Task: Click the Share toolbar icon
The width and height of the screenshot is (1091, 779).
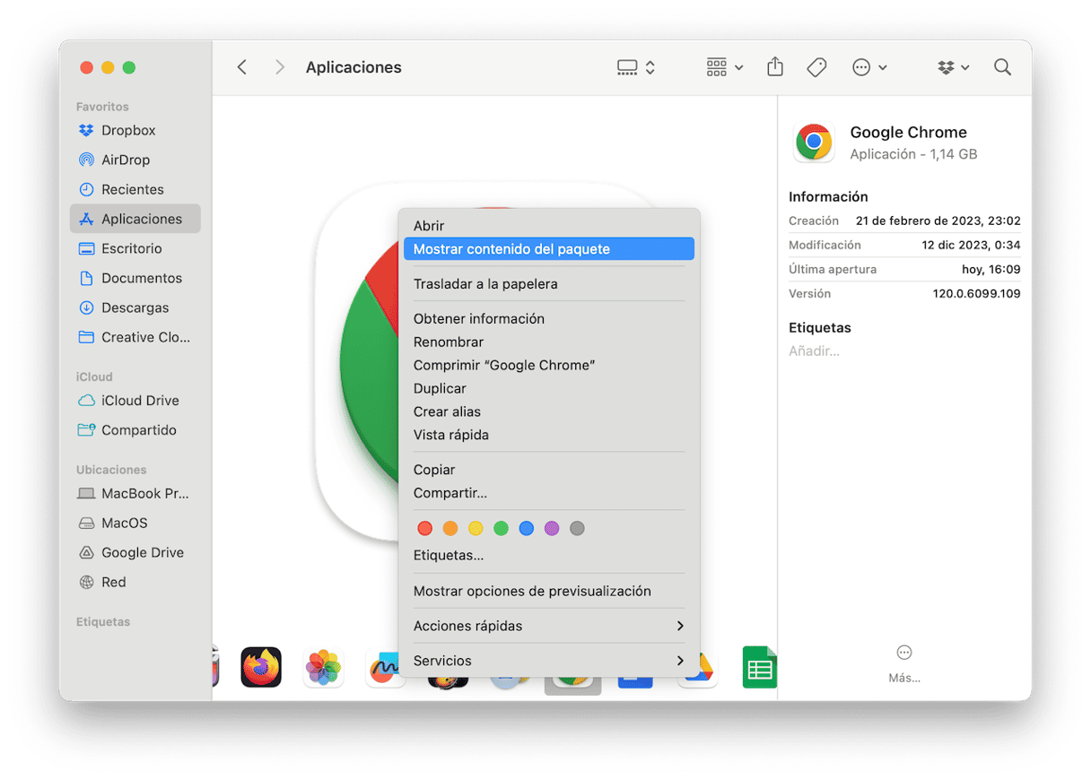Action: click(775, 67)
